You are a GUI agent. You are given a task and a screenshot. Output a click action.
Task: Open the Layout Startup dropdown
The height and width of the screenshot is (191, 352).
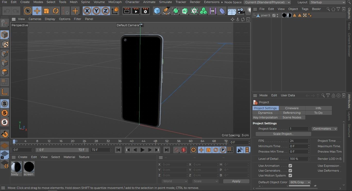[x=327, y=2]
